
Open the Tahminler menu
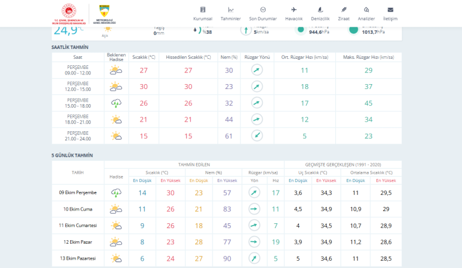231,13
